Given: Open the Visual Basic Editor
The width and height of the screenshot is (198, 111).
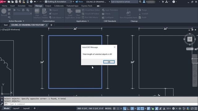Looking at the screenshot, I should (x=91, y=10).
